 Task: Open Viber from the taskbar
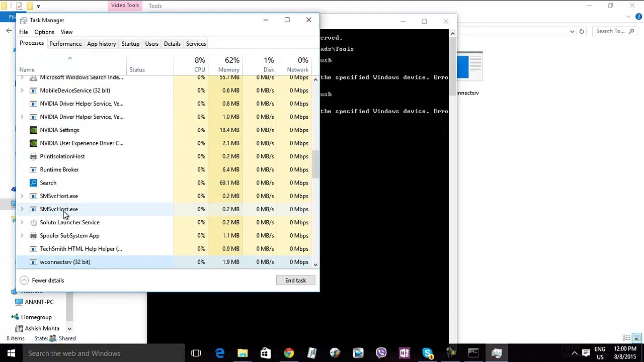pos(381,353)
